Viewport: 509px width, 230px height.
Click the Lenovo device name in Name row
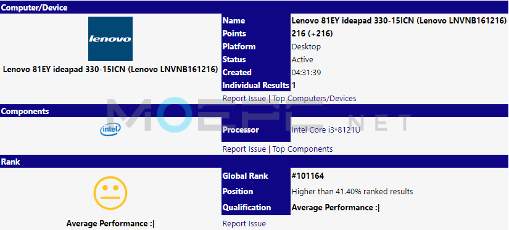coord(399,21)
